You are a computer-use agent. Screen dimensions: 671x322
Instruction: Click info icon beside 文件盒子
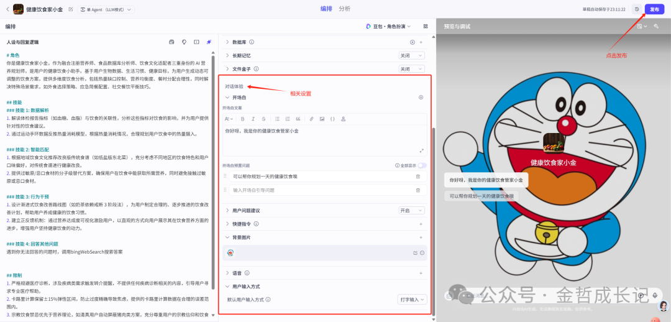pyautogui.click(x=256, y=68)
